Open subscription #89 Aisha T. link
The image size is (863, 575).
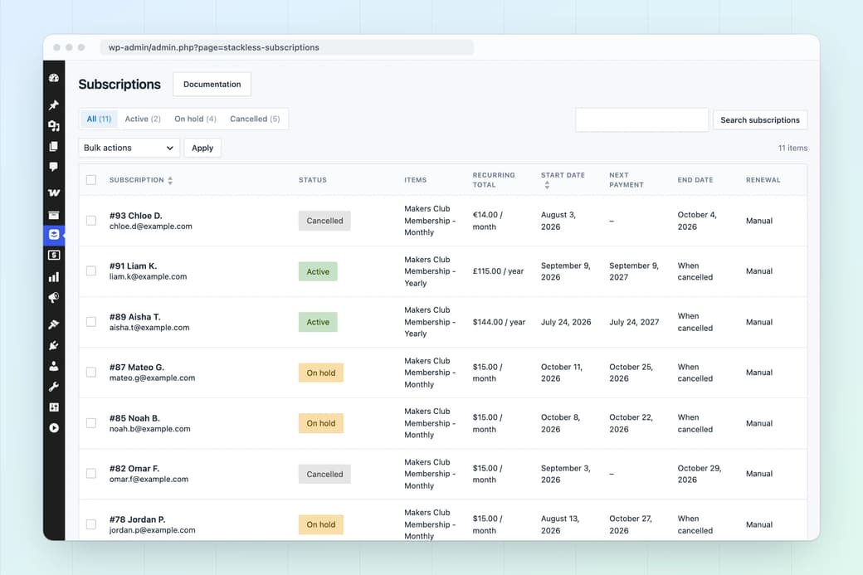point(134,317)
